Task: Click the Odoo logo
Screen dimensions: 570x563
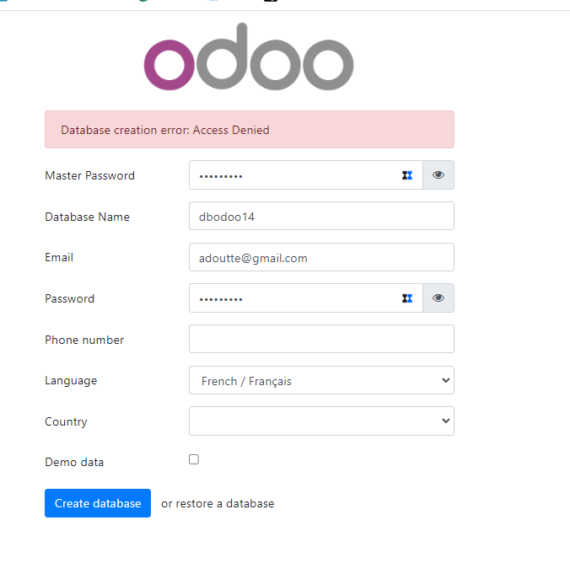Action: 248,59
